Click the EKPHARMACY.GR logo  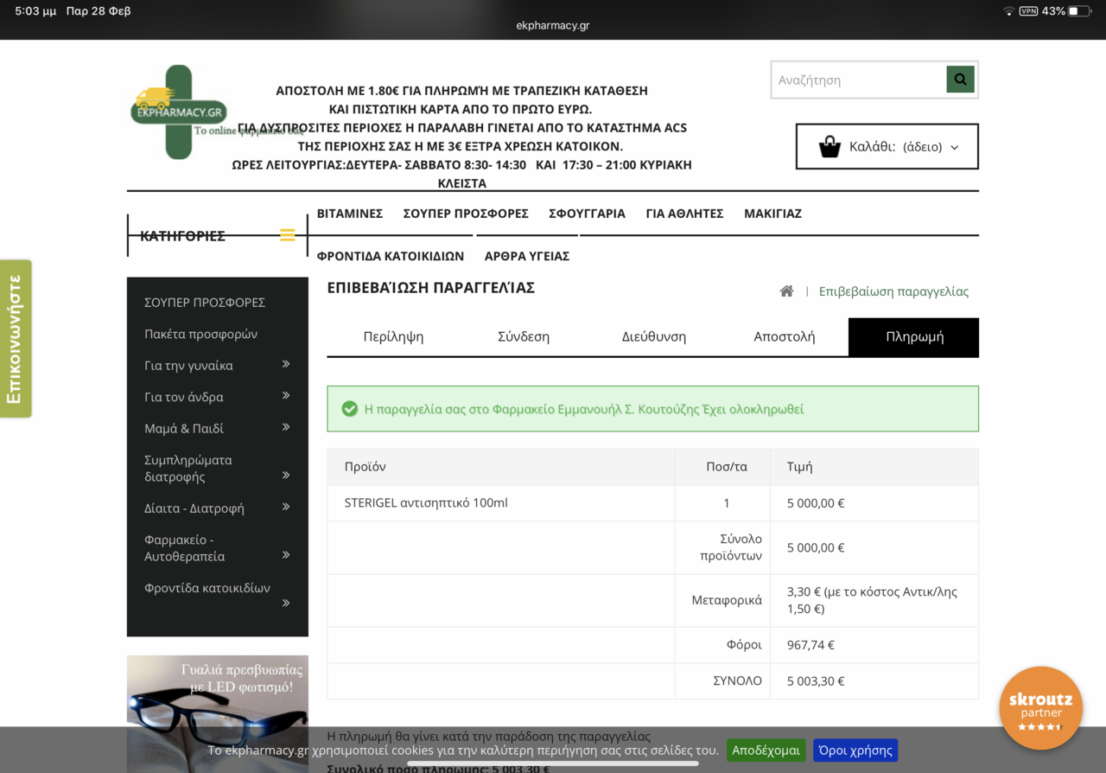(179, 112)
